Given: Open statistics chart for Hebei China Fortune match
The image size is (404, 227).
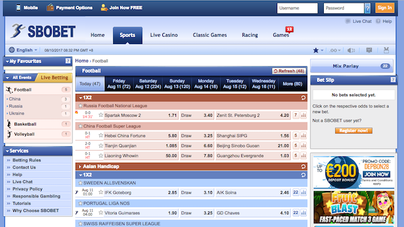Looking at the screenshot, I should tap(304, 136).
